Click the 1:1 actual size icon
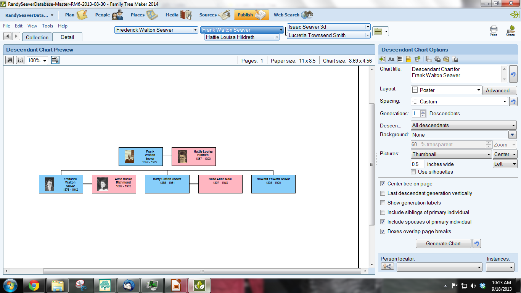This screenshot has height=293, width=521. tap(20, 60)
